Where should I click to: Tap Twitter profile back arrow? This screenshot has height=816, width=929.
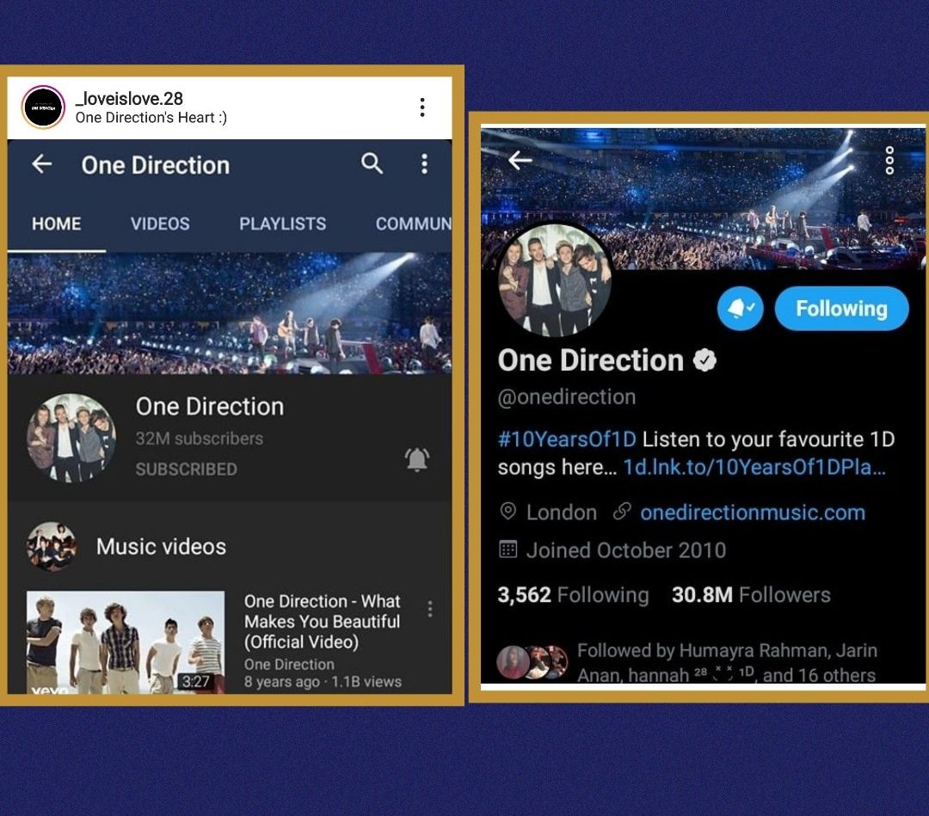(x=520, y=160)
